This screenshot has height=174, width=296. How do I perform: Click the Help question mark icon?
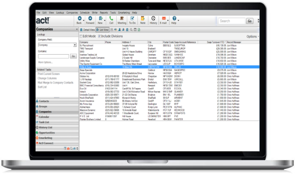174,18
